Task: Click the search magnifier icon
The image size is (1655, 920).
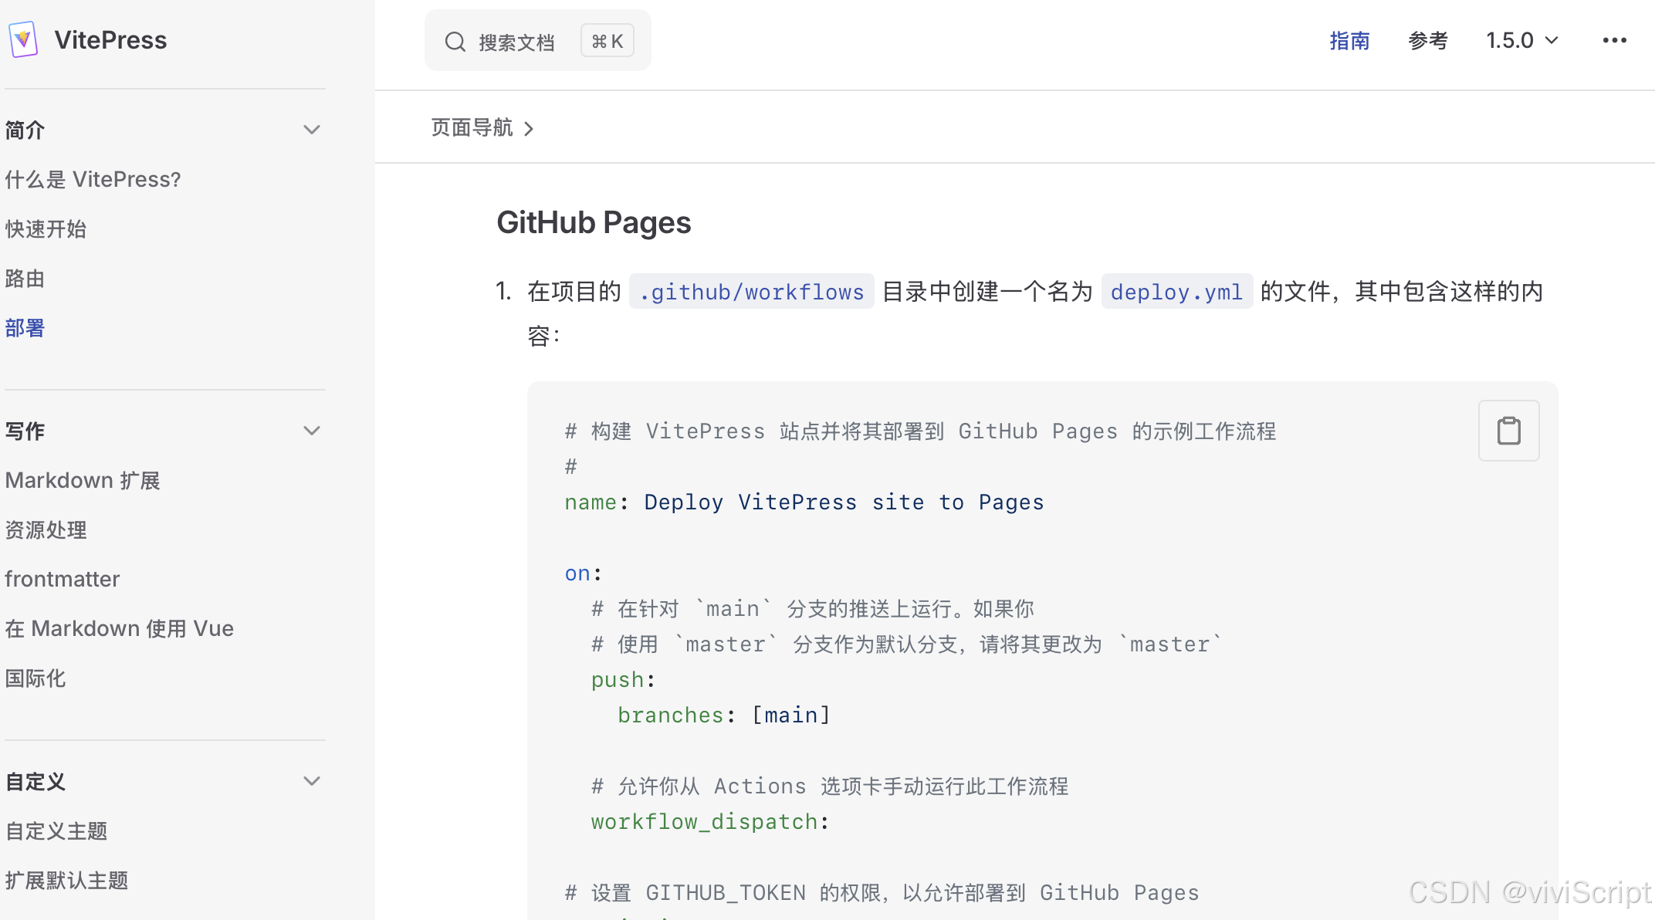Action: pos(455,42)
